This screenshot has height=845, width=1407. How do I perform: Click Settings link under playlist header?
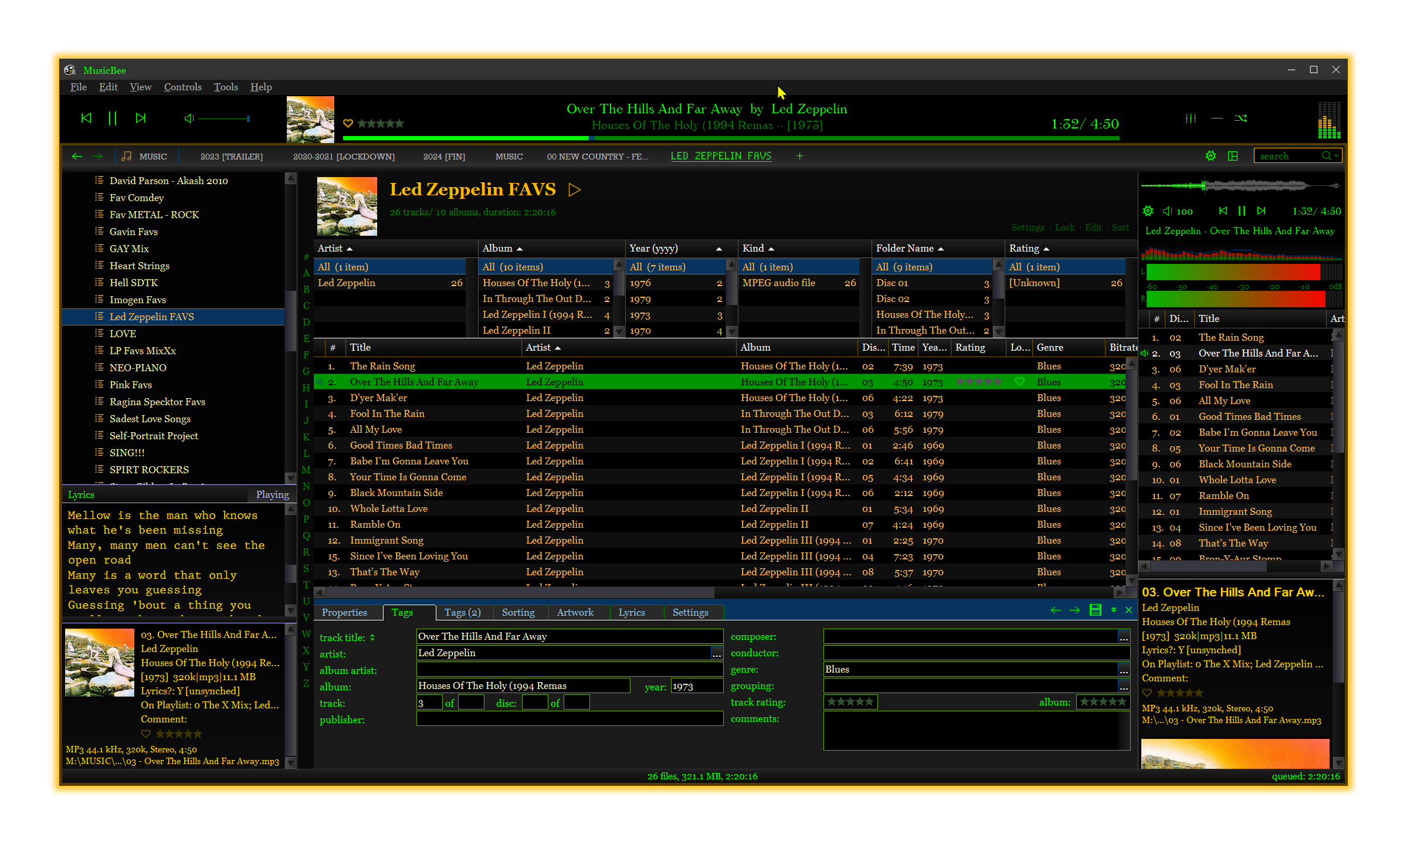(1028, 228)
